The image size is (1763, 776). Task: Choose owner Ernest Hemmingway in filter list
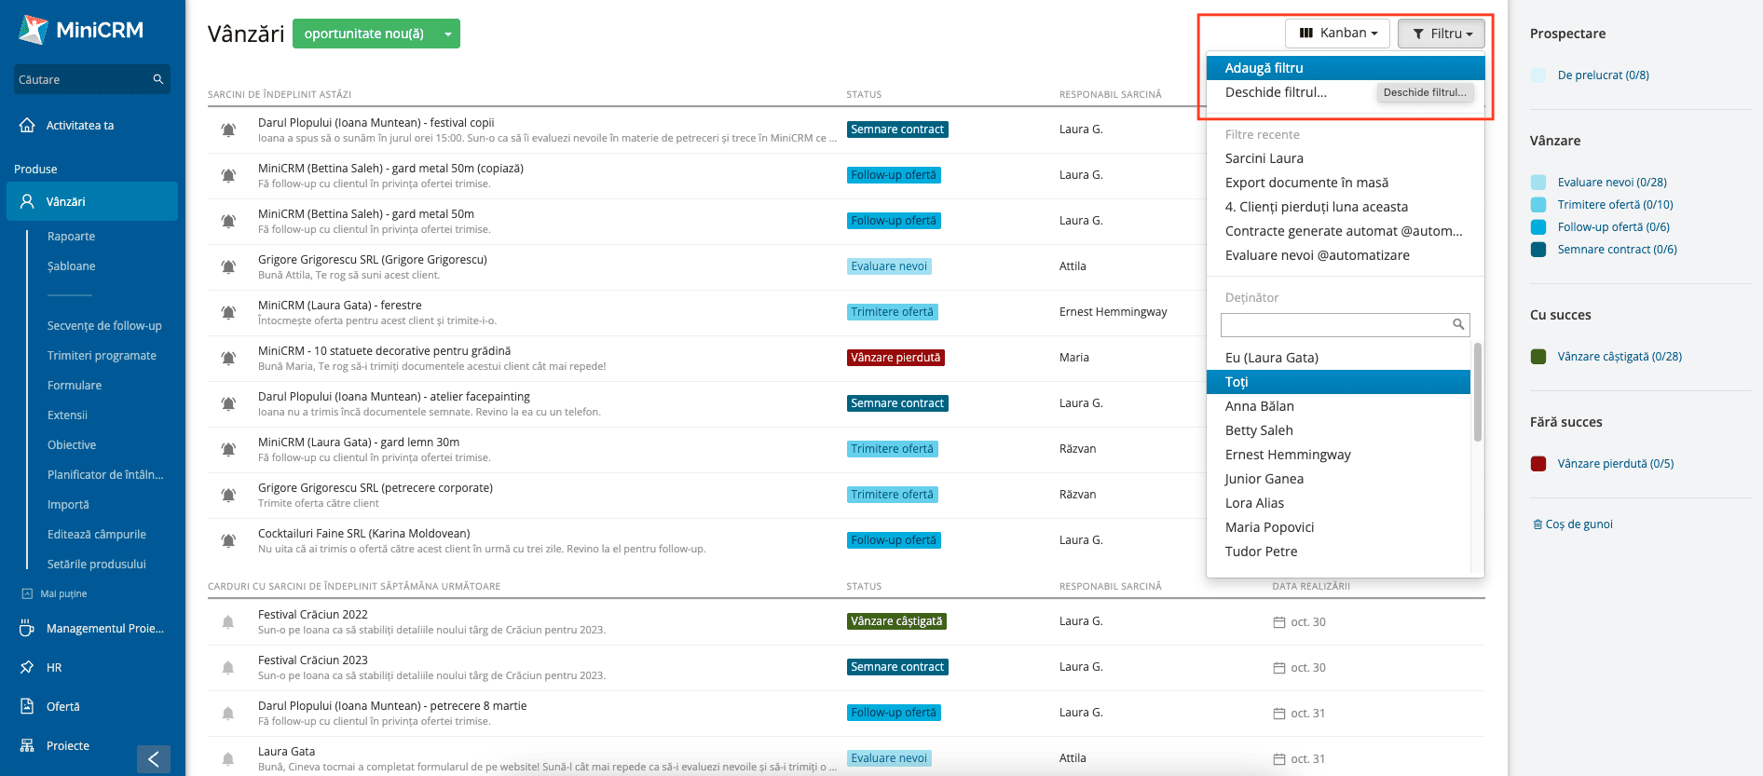coord(1288,455)
